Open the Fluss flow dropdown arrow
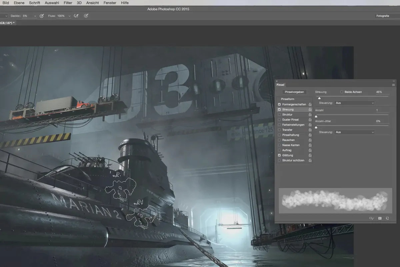Image resolution: width=400 pixels, height=267 pixels. (69, 16)
